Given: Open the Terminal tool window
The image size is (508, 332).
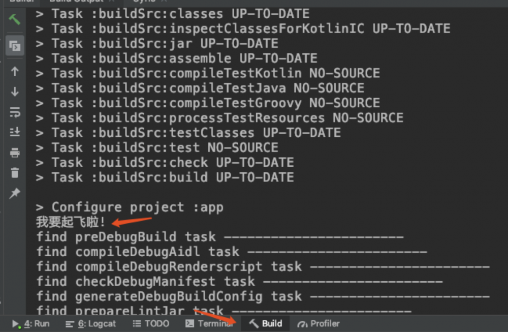Looking at the screenshot, I should (209, 323).
